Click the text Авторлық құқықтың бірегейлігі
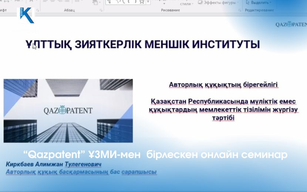The image size is (307, 192). (x=223, y=85)
